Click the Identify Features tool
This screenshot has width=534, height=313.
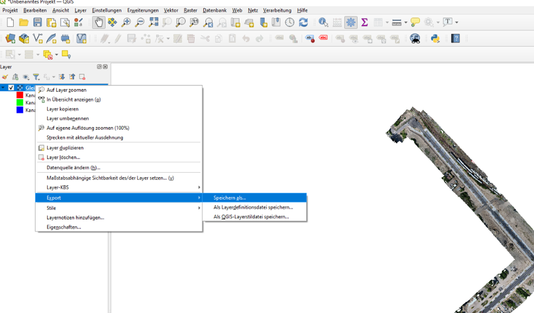tap(323, 22)
